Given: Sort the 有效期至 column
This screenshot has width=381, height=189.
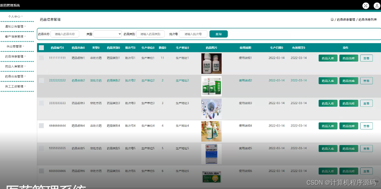Looking at the screenshot, I should pos(299,47).
